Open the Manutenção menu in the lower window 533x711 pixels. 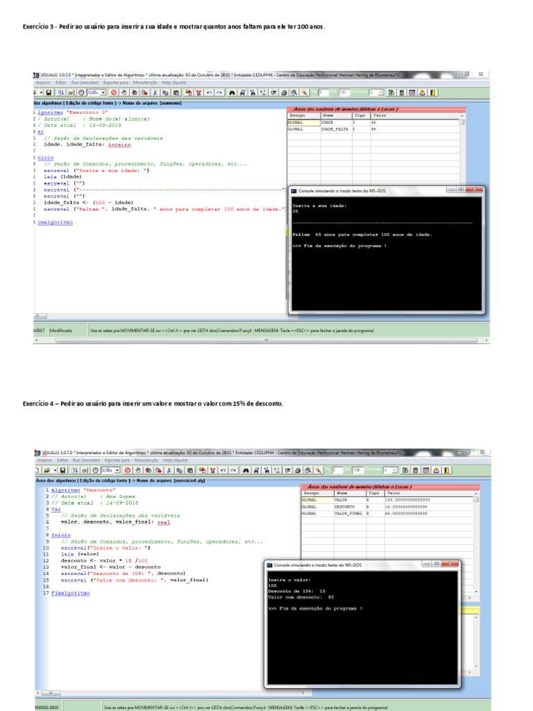tap(146, 460)
